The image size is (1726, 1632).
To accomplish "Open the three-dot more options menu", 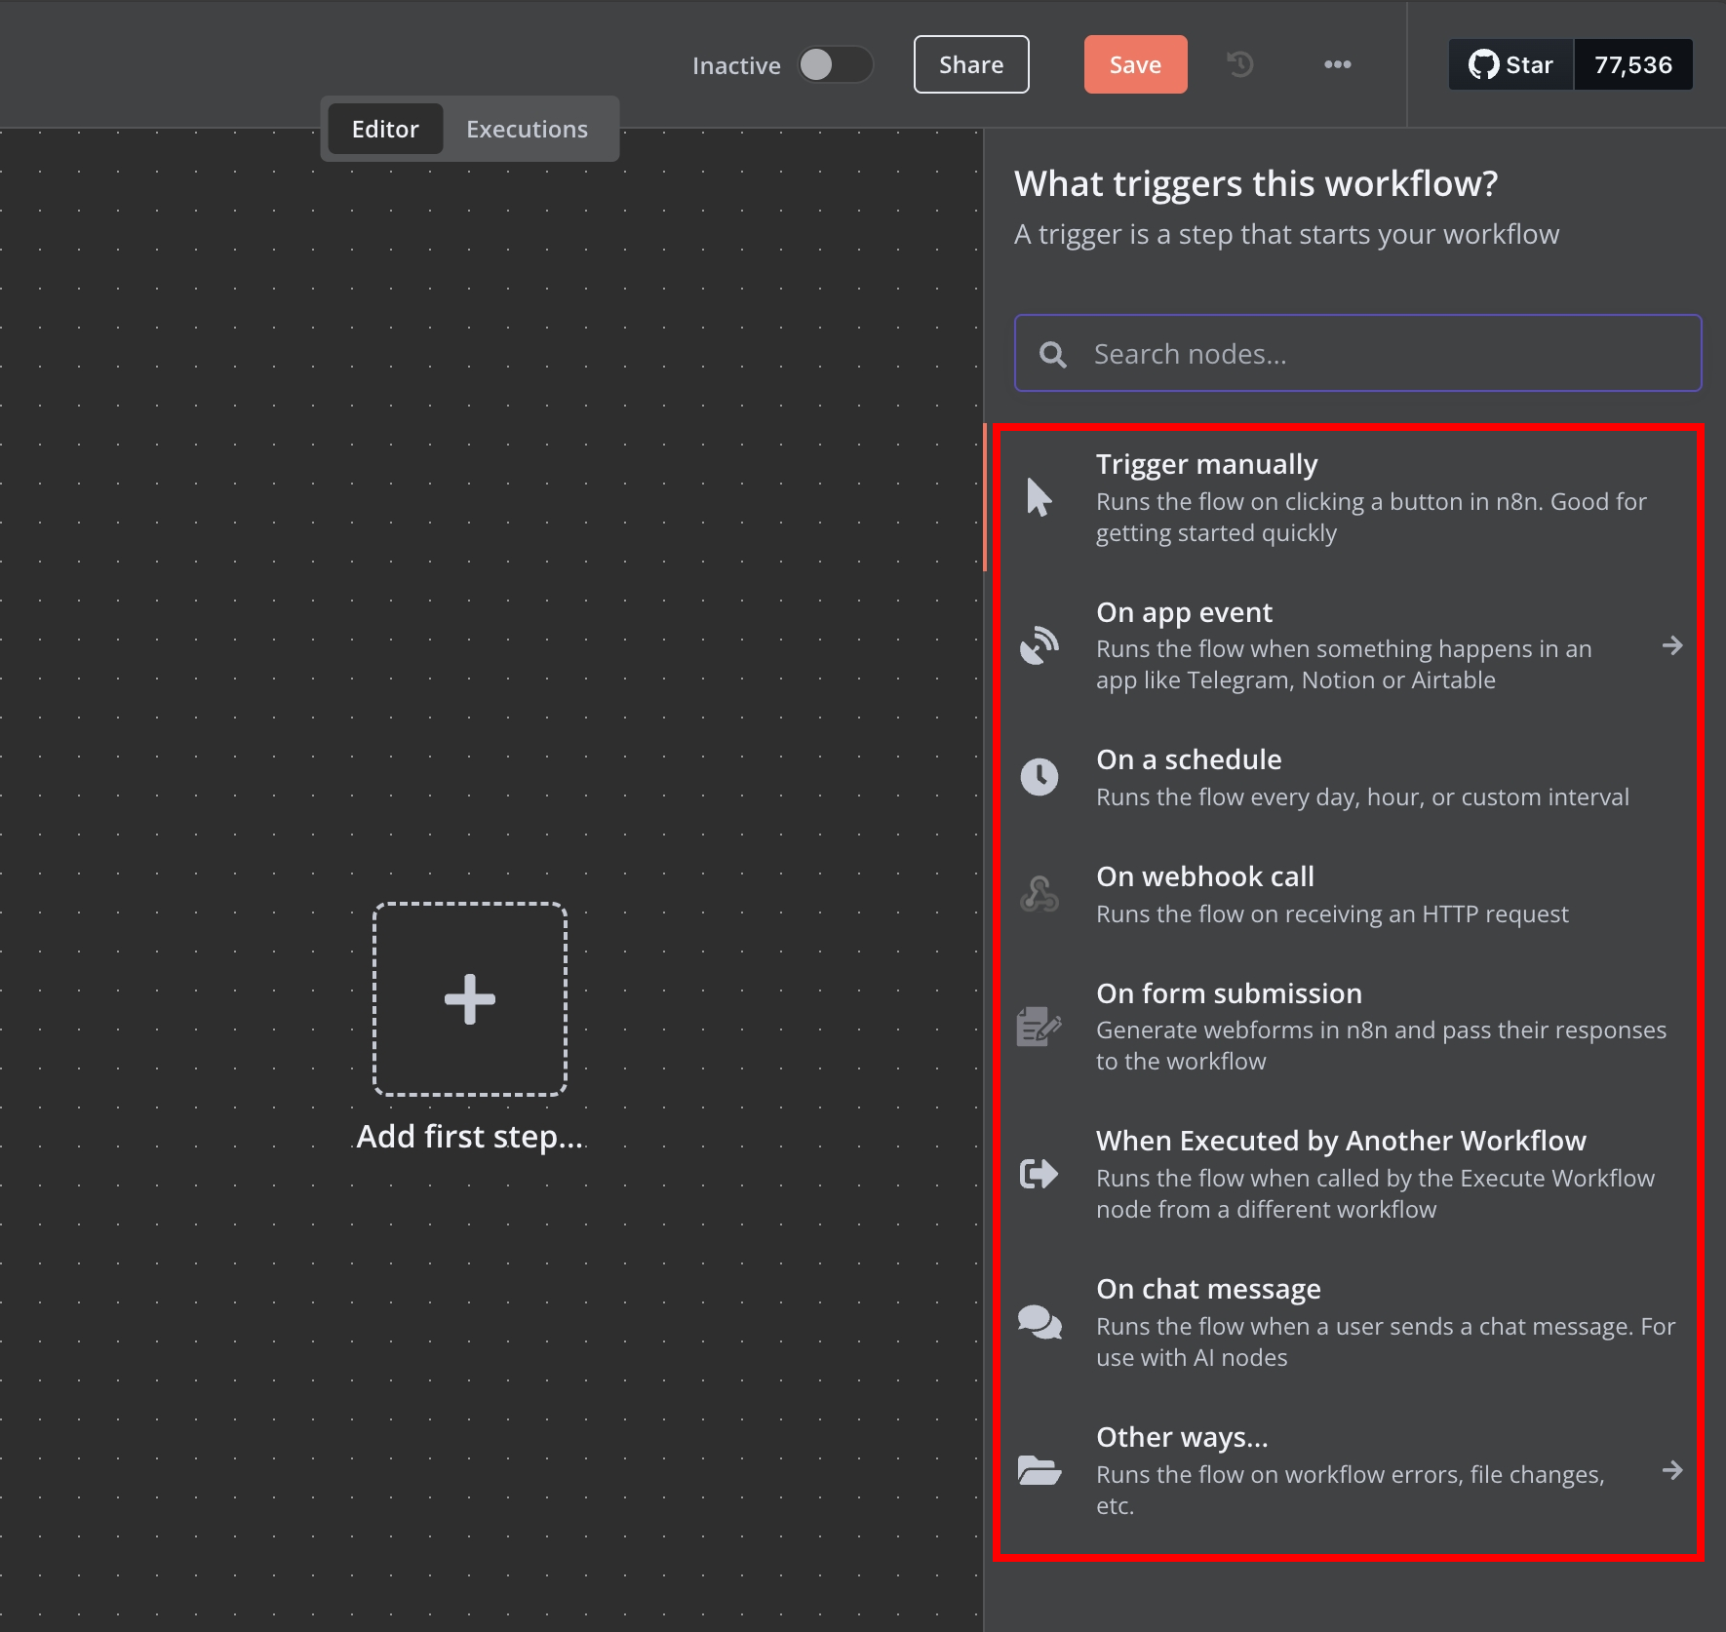I will pos(1337,64).
